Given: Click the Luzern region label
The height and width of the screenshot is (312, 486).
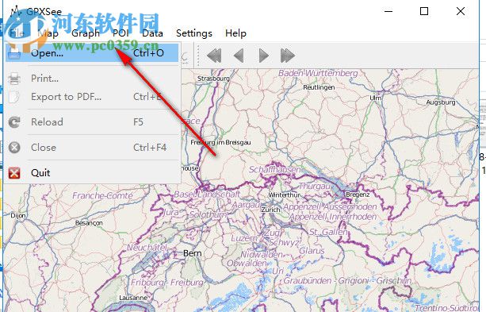Looking at the screenshot, I should [x=244, y=238].
